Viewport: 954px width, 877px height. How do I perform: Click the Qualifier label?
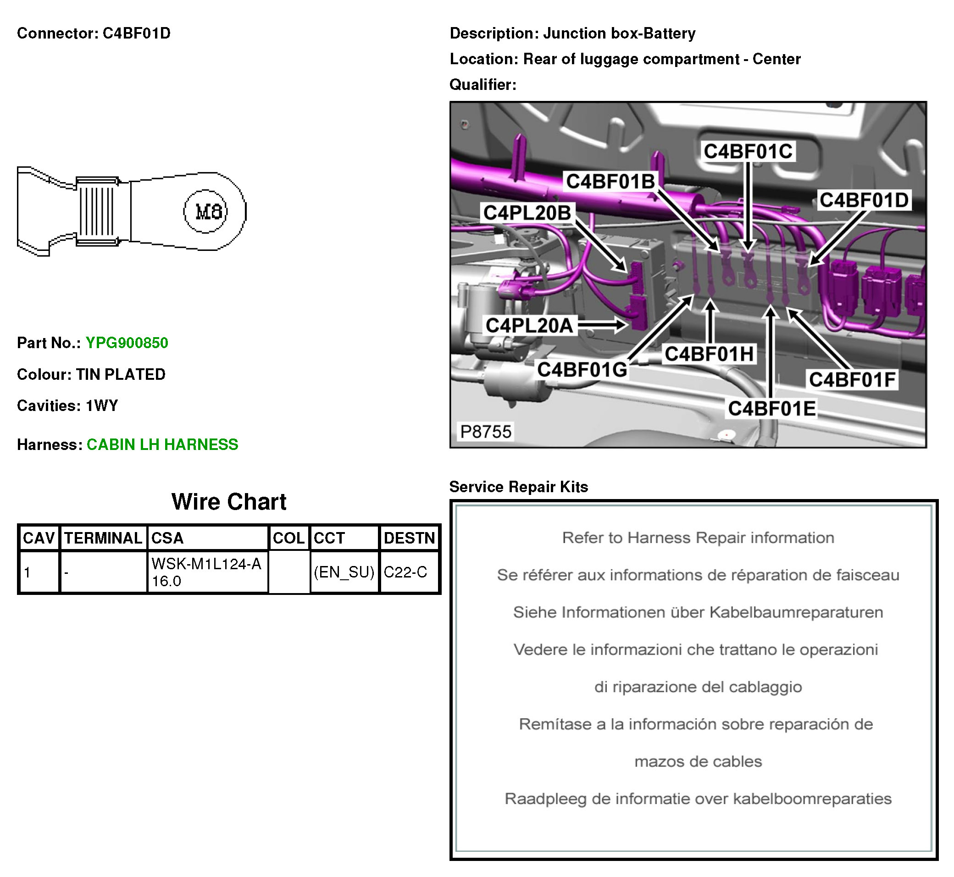pyautogui.click(x=483, y=85)
